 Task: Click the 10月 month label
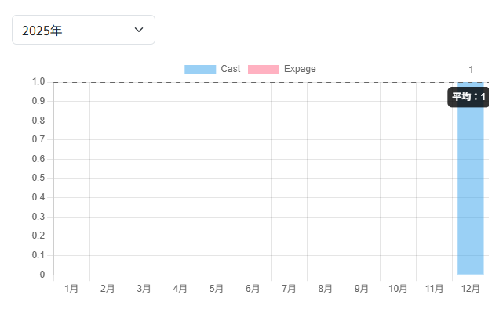(x=398, y=289)
